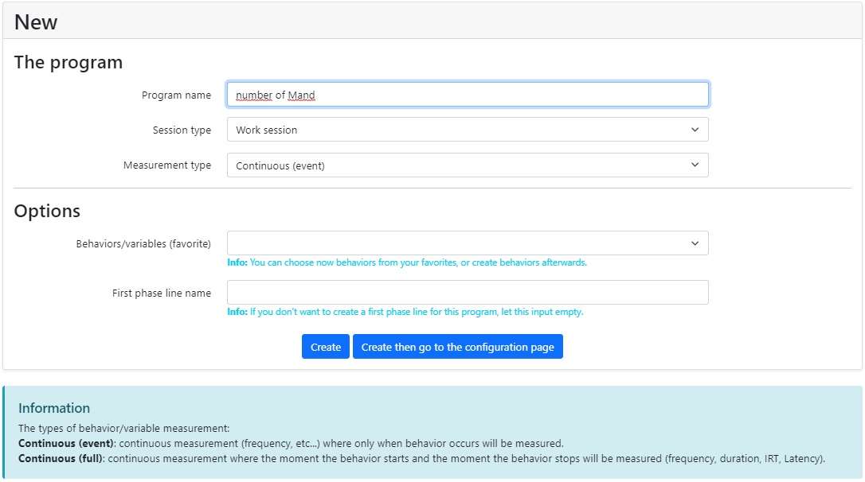Click the 'Continuous (full)' description line
This screenshot has width=865, height=482.
click(421, 458)
